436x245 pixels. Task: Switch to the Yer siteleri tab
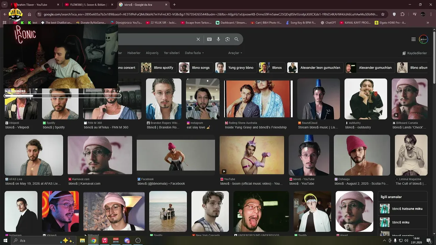click(x=172, y=53)
